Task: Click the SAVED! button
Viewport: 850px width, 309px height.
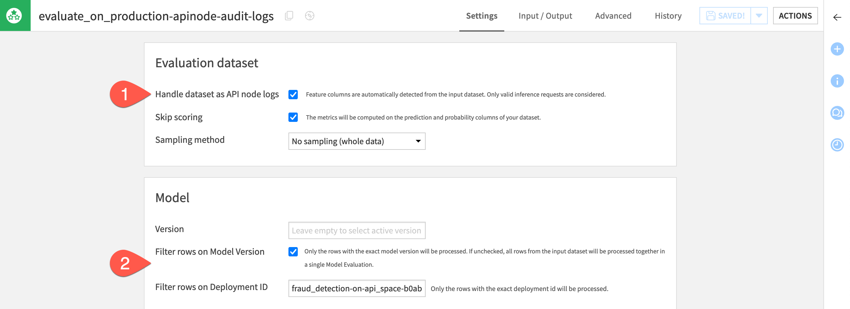Action: pos(725,15)
